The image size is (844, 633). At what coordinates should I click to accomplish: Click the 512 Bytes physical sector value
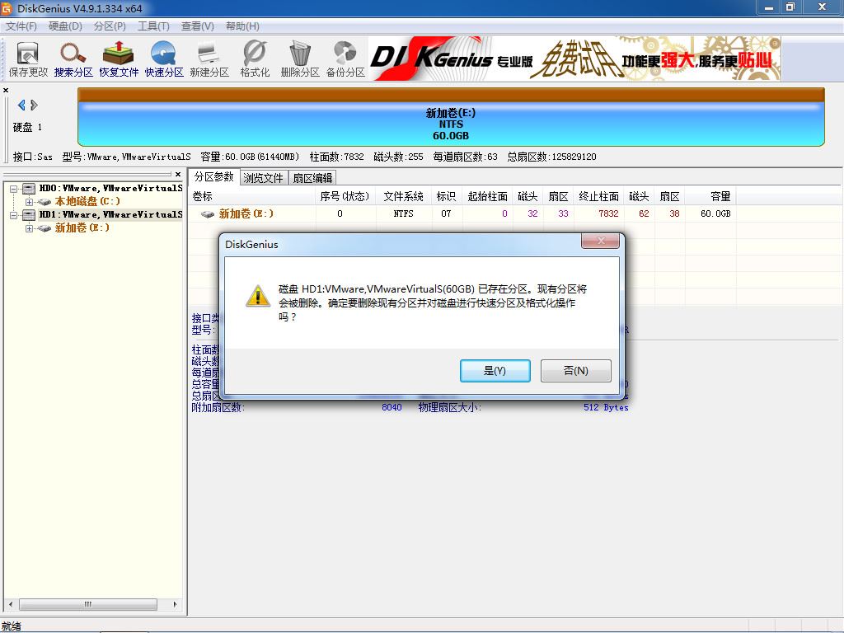coord(606,407)
